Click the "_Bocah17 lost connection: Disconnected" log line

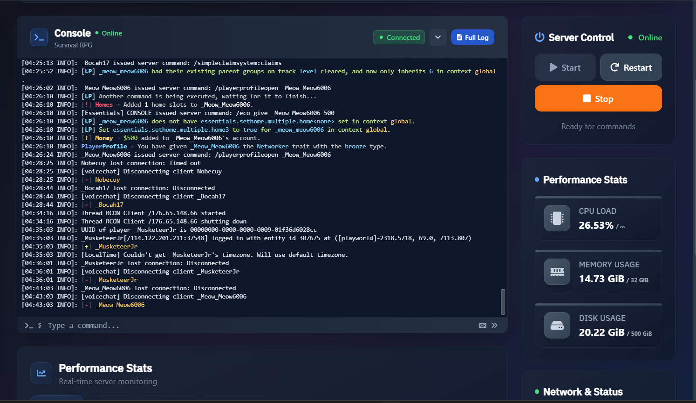click(118, 188)
